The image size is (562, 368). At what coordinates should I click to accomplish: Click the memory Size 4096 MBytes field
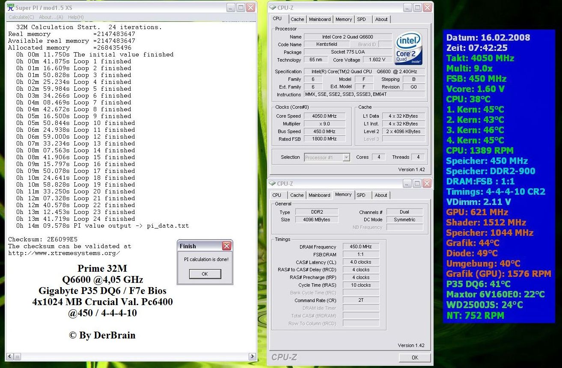coord(316,220)
